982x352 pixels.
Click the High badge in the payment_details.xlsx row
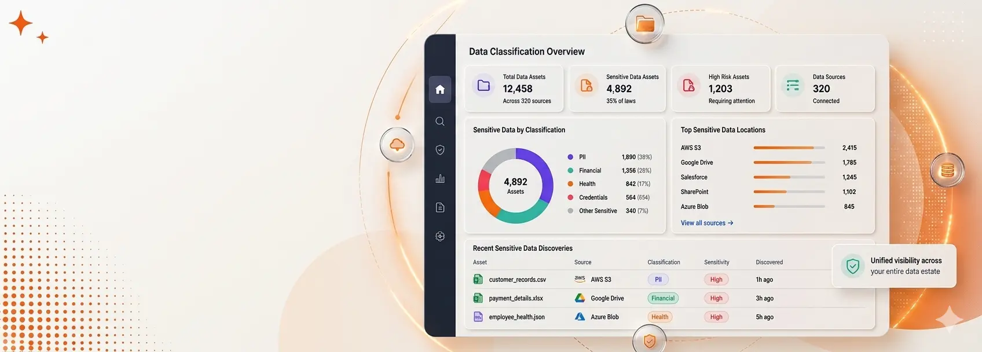pyautogui.click(x=716, y=298)
